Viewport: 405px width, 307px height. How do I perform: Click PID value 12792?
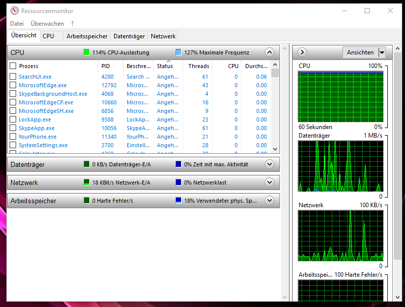click(x=109, y=85)
